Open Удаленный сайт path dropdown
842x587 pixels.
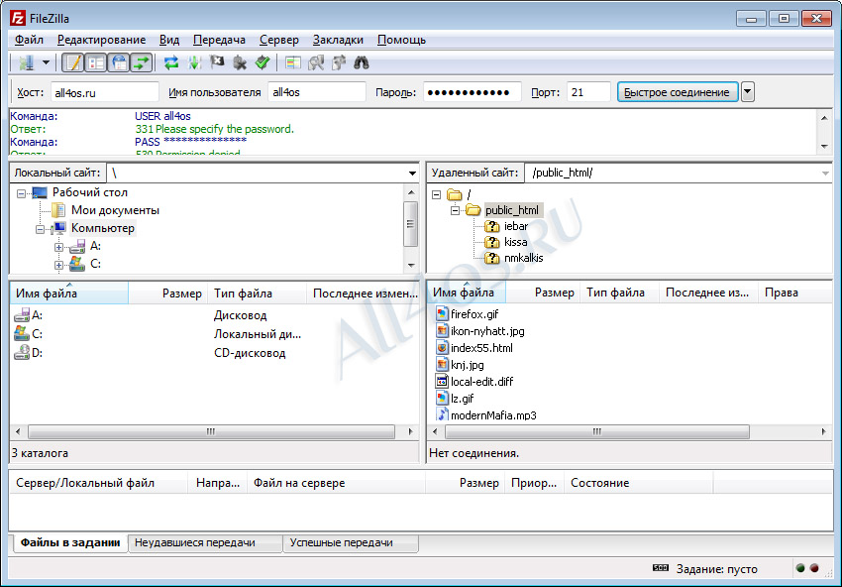pos(825,174)
